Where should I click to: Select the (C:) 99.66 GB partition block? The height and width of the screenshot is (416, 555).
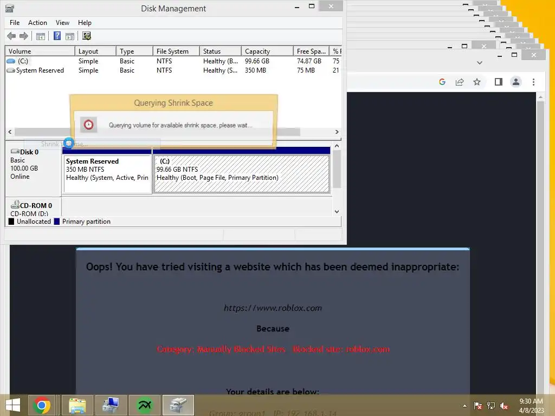pos(241,174)
